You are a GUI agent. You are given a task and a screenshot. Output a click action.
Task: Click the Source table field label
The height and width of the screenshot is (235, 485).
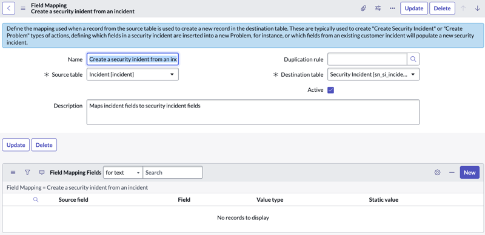point(67,75)
